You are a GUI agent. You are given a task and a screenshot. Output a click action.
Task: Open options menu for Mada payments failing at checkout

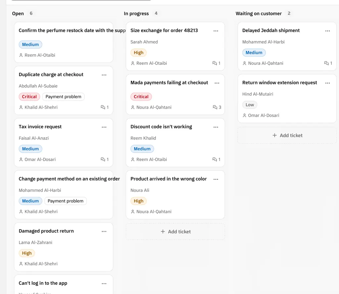tap(217, 83)
